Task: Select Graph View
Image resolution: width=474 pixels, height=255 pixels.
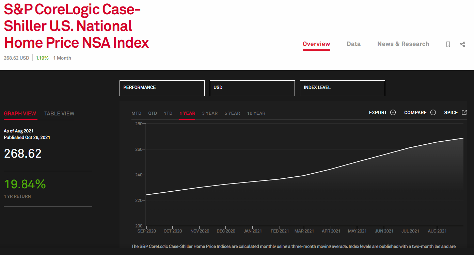Action: (20, 114)
